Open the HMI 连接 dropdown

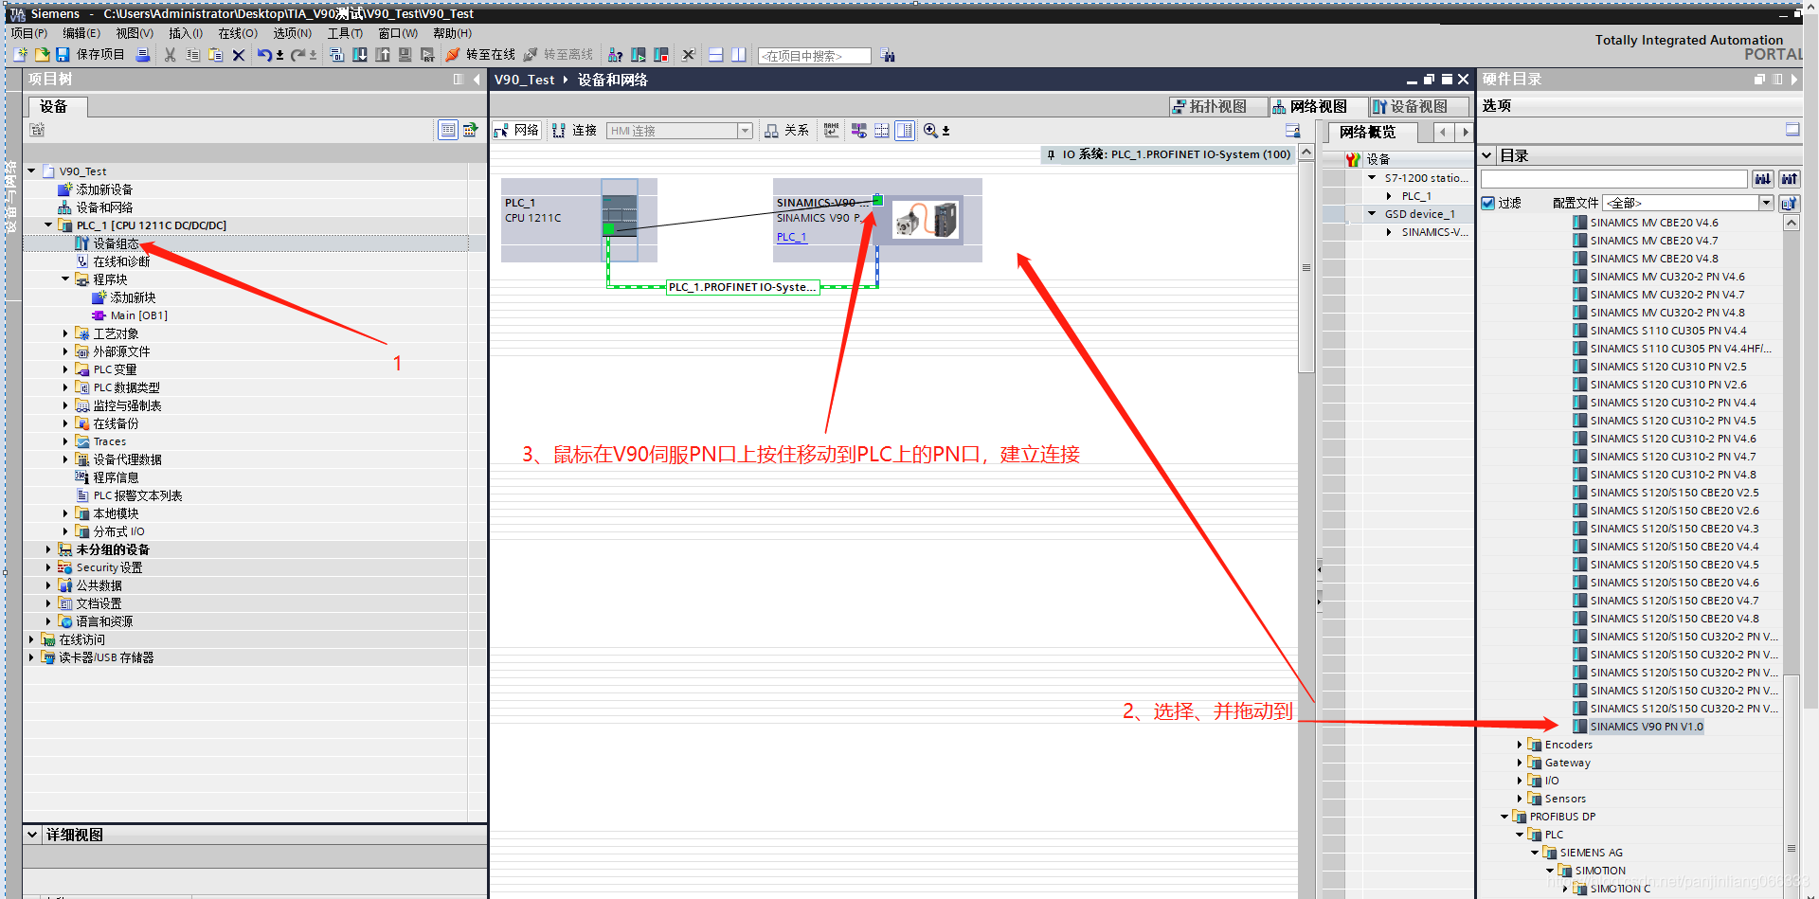746,131
